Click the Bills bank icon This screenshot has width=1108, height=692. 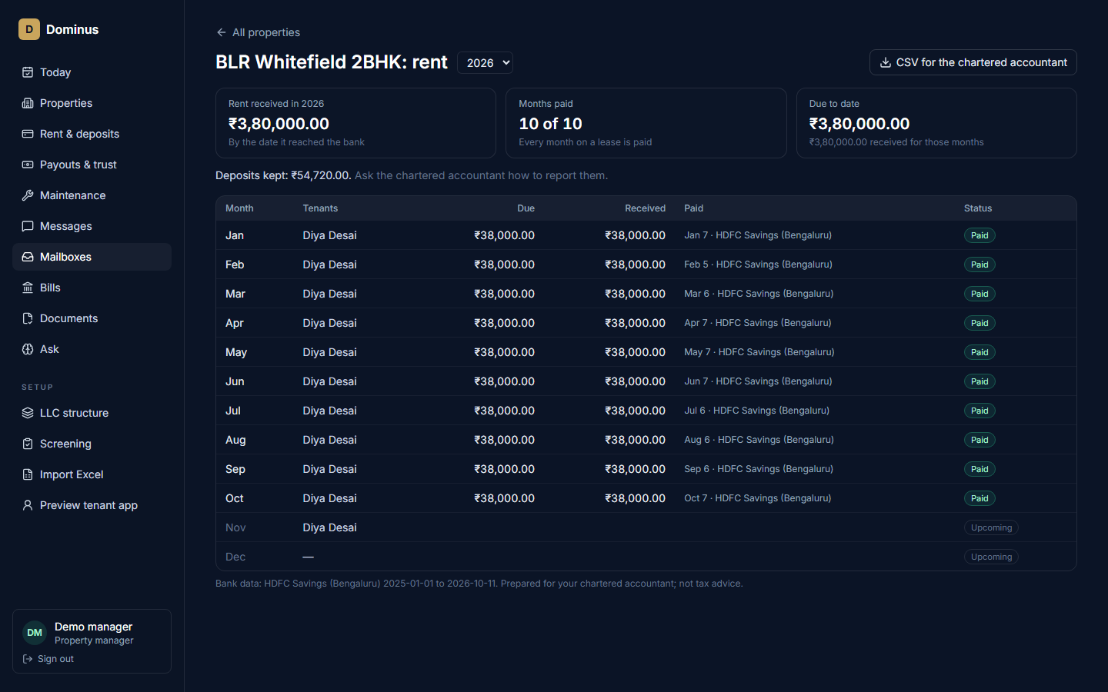pyautogui.click(x=28, y=288)
